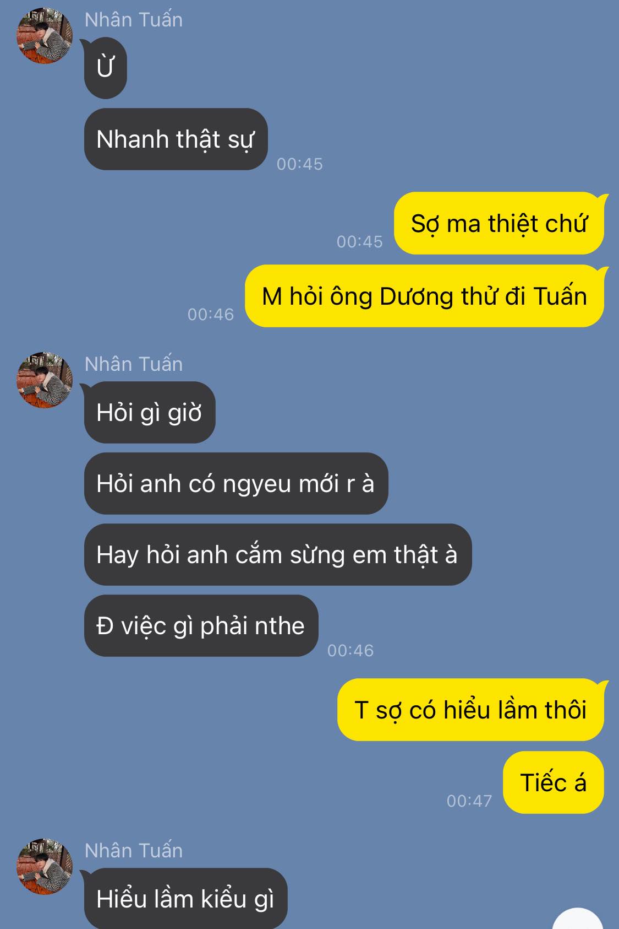Screen dimensions: 619x929
Task: Tap the Nhân Tuấn name above "Hỏi gì giờ"
Action: 134,364
